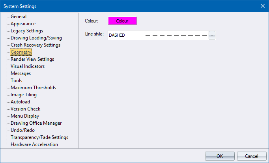Open Render View Settings
This screenshot has width=269, height=163.
(32, 59)
